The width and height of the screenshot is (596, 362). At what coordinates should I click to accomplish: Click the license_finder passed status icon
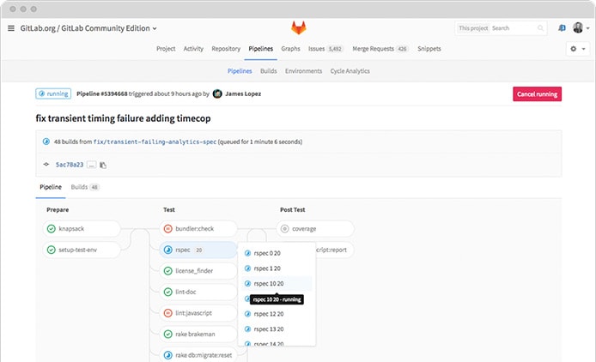click(167, 271)
